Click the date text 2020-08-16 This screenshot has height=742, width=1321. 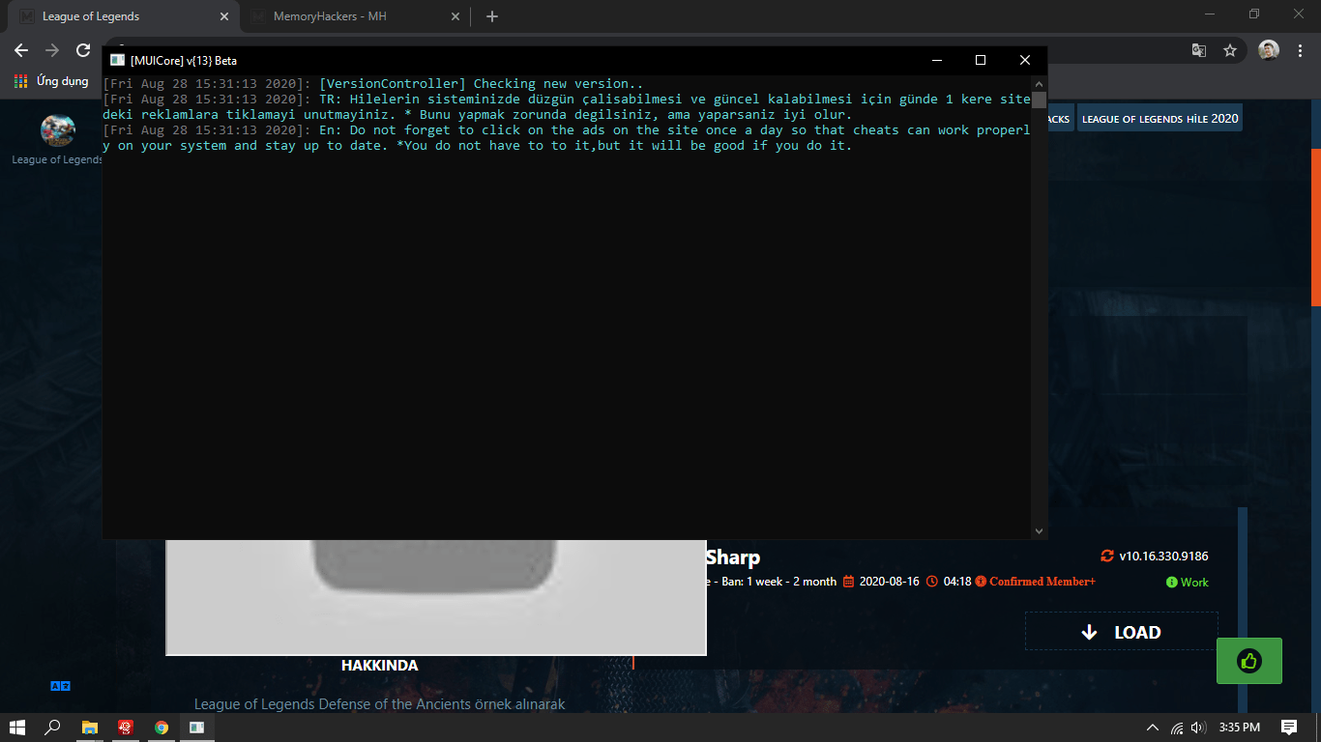889,582
